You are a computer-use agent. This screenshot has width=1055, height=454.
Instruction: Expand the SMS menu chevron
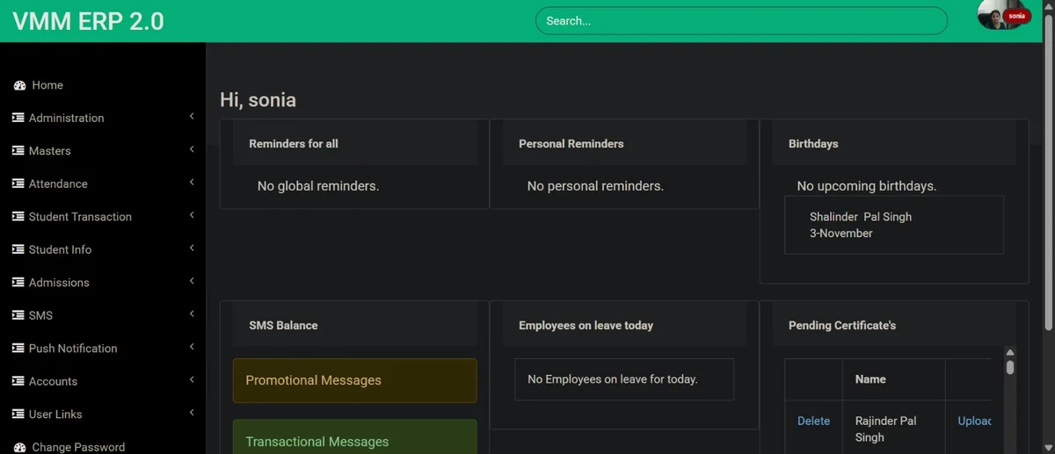[x=192, y=314]
